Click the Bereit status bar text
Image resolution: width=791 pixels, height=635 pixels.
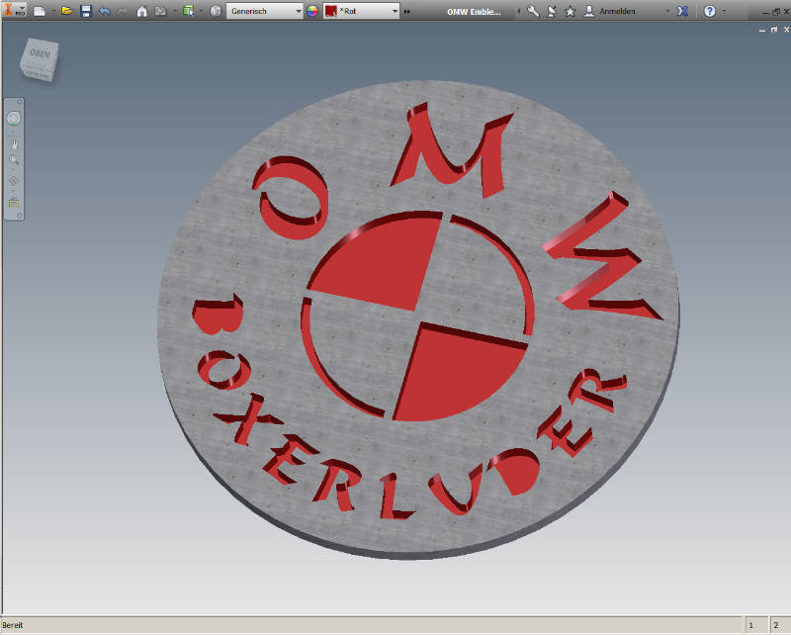point(12,625)
